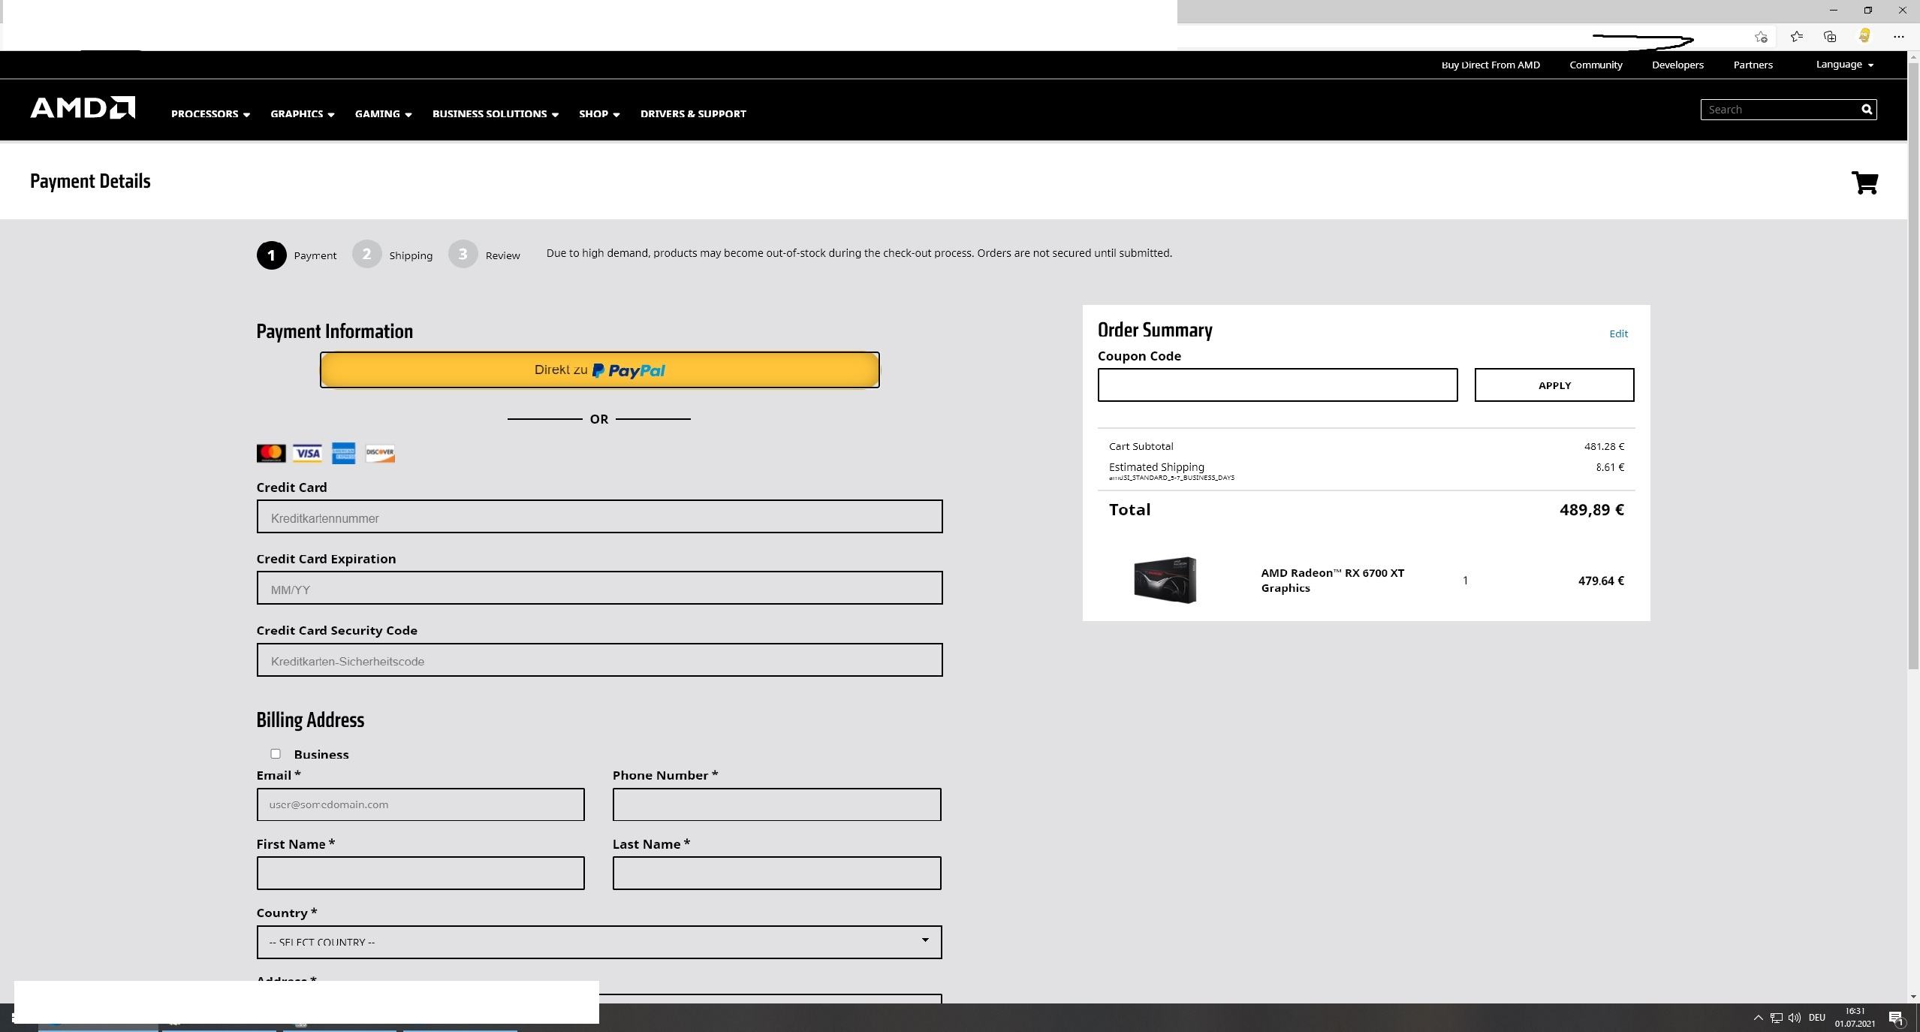This screenshot has height=1032, width=1920.
Task: Click the Apply coupon button
Action: pyautogui.click(x=1554, y=385)
